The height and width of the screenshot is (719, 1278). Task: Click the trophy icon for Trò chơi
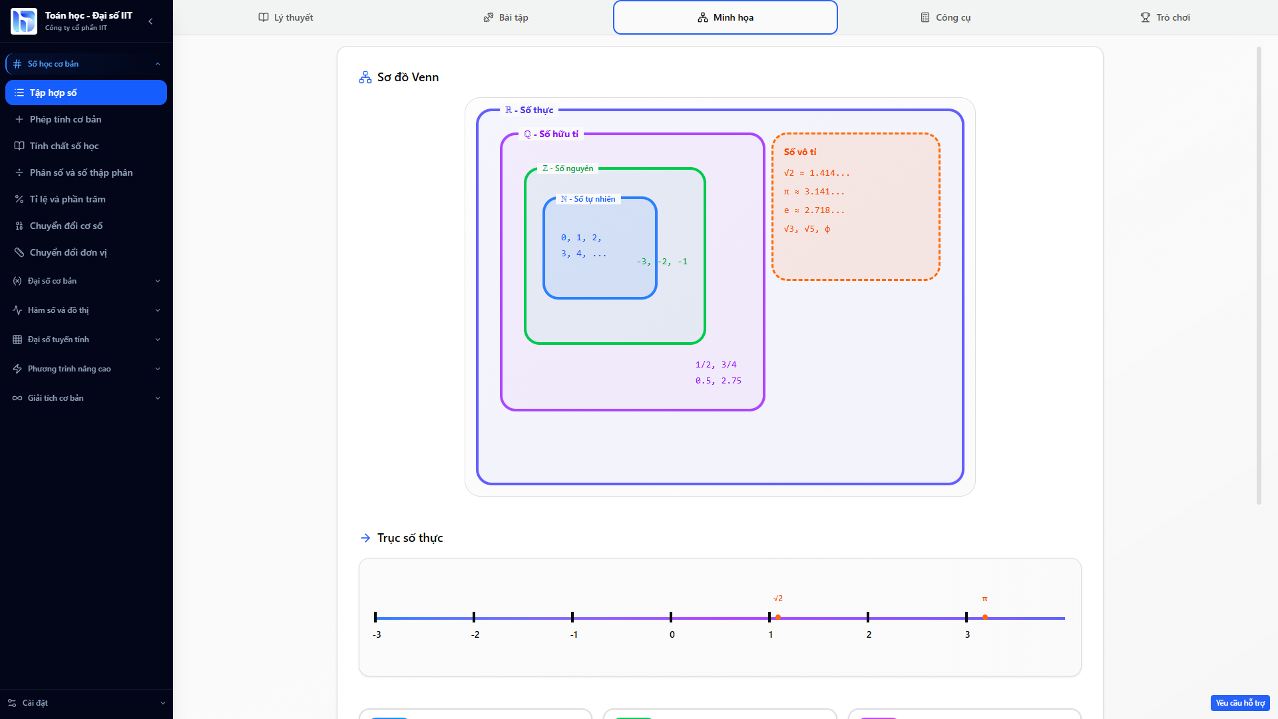point(1146,17)
